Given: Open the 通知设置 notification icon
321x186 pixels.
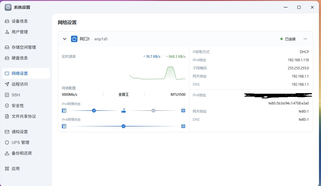Looking at the screenshot, I should pos(7,131).
